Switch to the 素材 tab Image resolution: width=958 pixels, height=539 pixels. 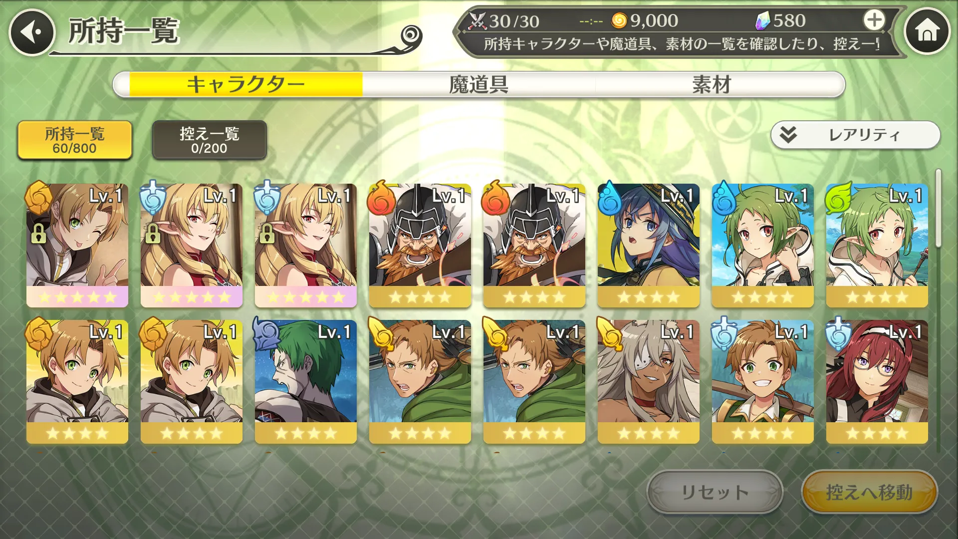[x=712, y=84]
